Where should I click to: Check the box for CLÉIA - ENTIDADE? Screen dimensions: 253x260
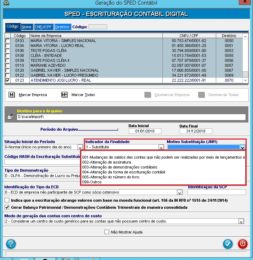point(7,55)
